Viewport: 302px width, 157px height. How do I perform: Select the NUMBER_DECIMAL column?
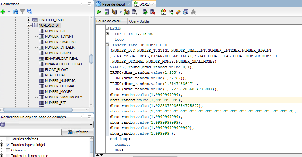[x=60, y=86]
